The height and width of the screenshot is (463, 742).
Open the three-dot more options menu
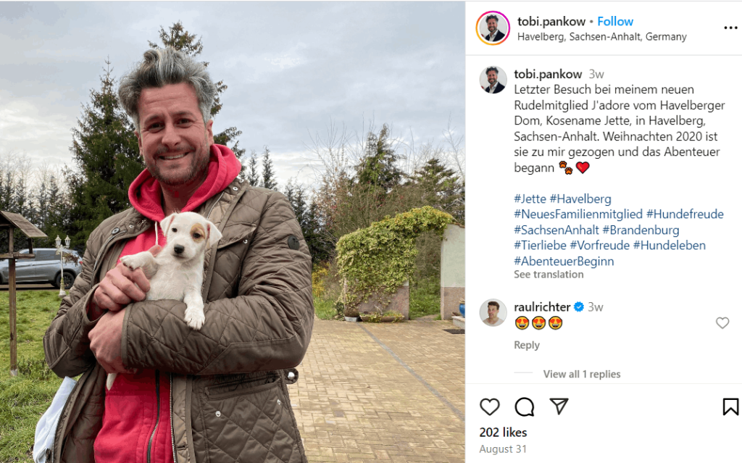pos(730,28)
